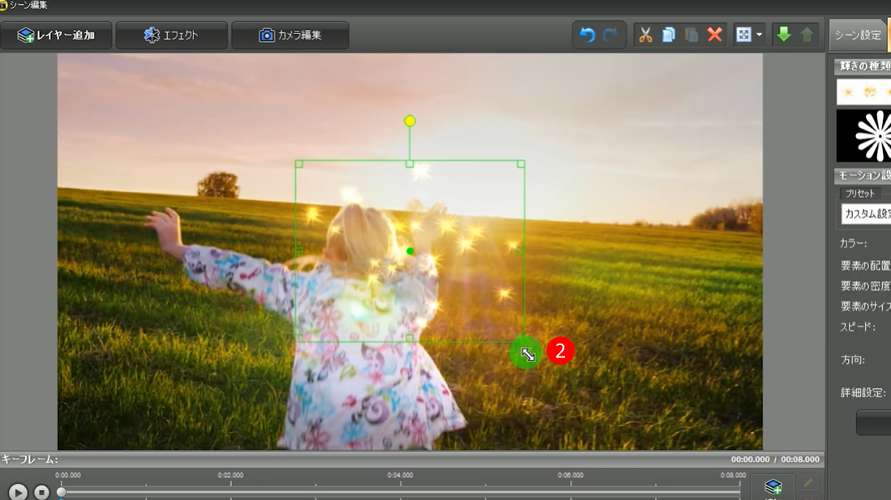Open the エフェクト button
The width and height of the screenshot is (891, 500).
[x=171, y=36]
